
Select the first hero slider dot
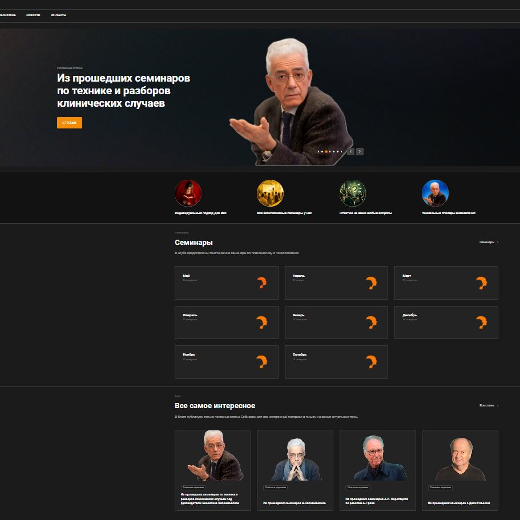point(319,151)
